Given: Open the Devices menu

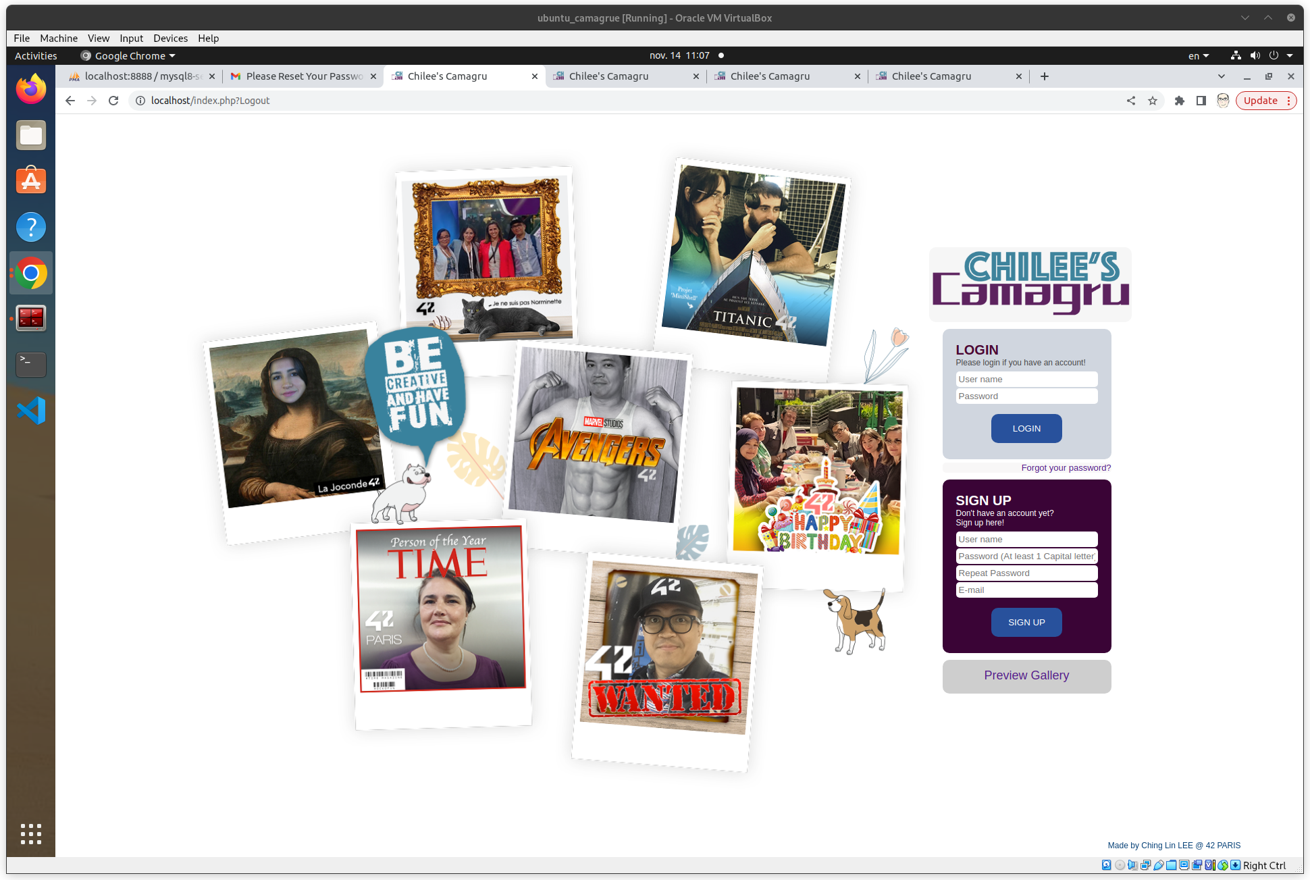Looking at the screenshot, I should [x=170, y=38].
